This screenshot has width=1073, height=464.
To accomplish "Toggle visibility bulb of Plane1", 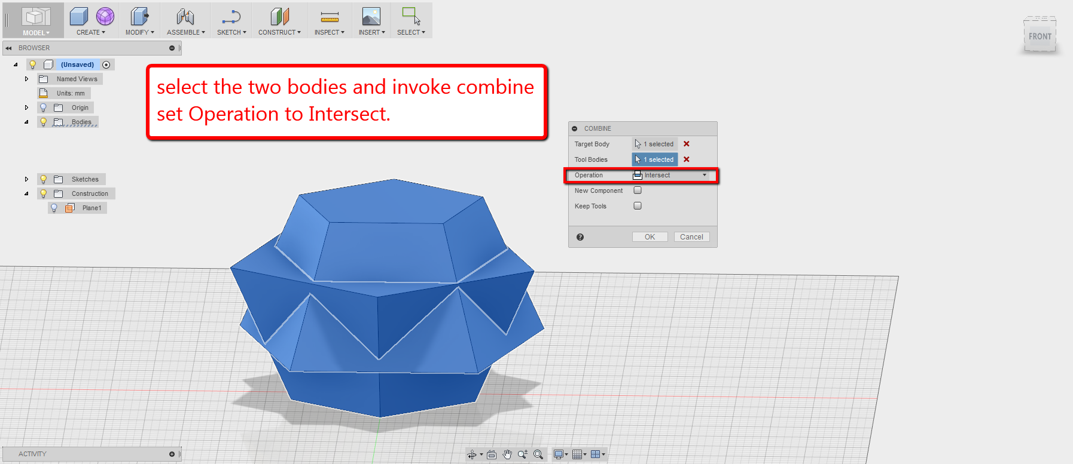I will tap(54, 208).
